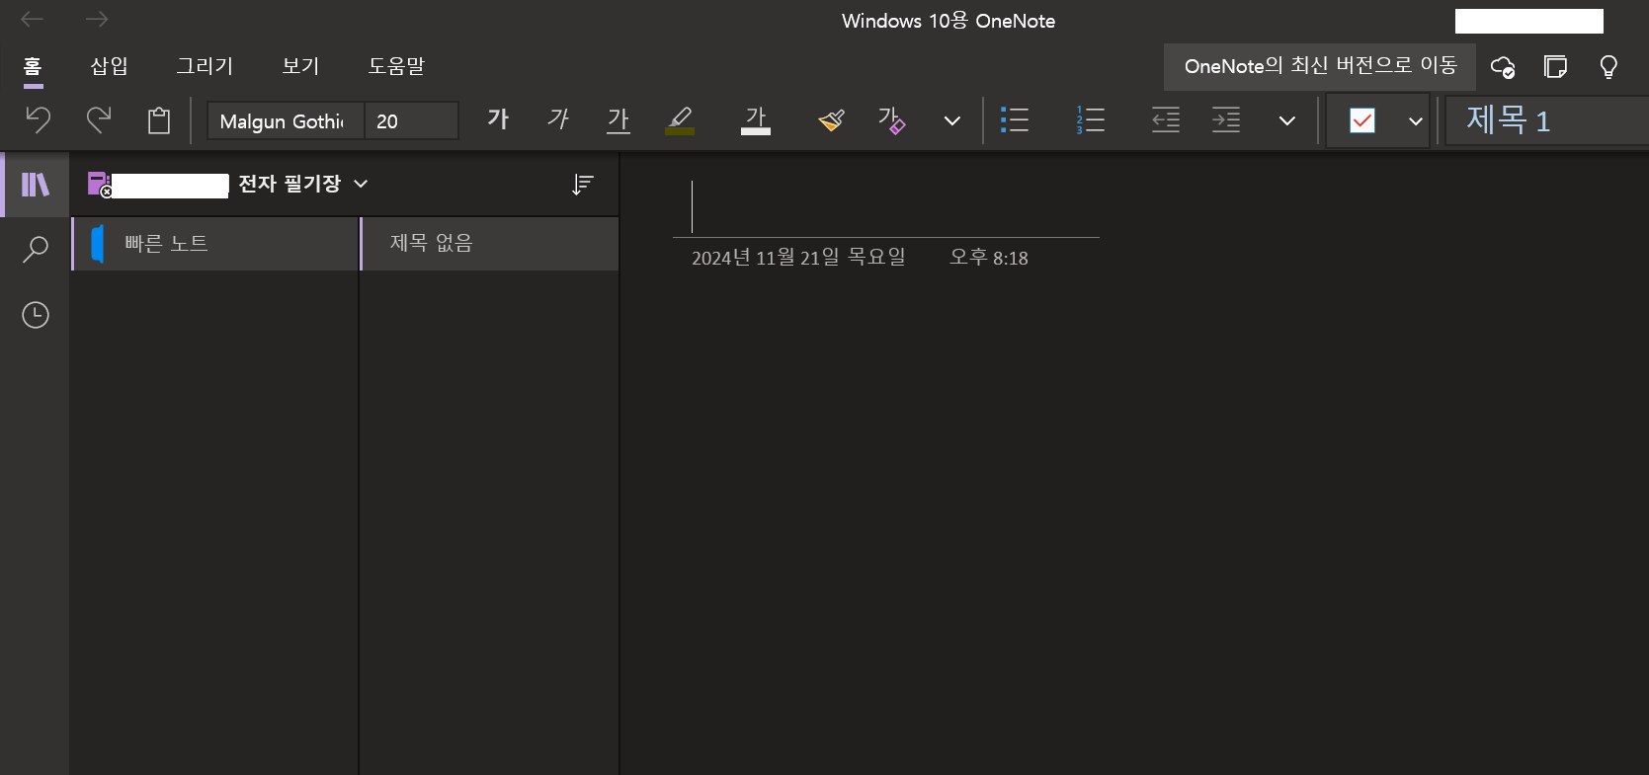Expand paragraph formatting options chevron
This screenshot has width=1649, height=775.
pos(1287,120)
